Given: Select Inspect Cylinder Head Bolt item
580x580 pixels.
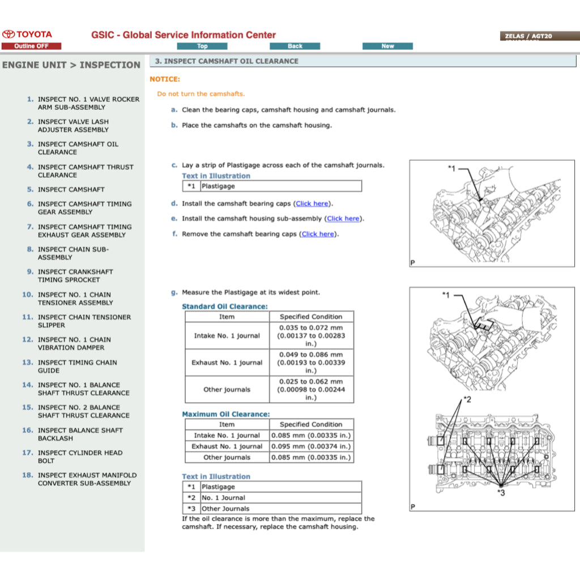Looking at the screenshot, I should click(79, 457).
